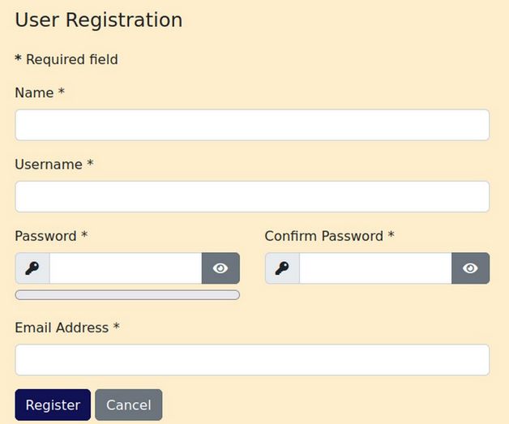This screenshot has height=424, width=509.
Task: Select the Password entry box
Action: tap(126, 268)
